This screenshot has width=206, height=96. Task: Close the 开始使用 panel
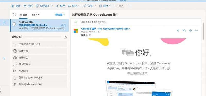(x=66, y=37)
